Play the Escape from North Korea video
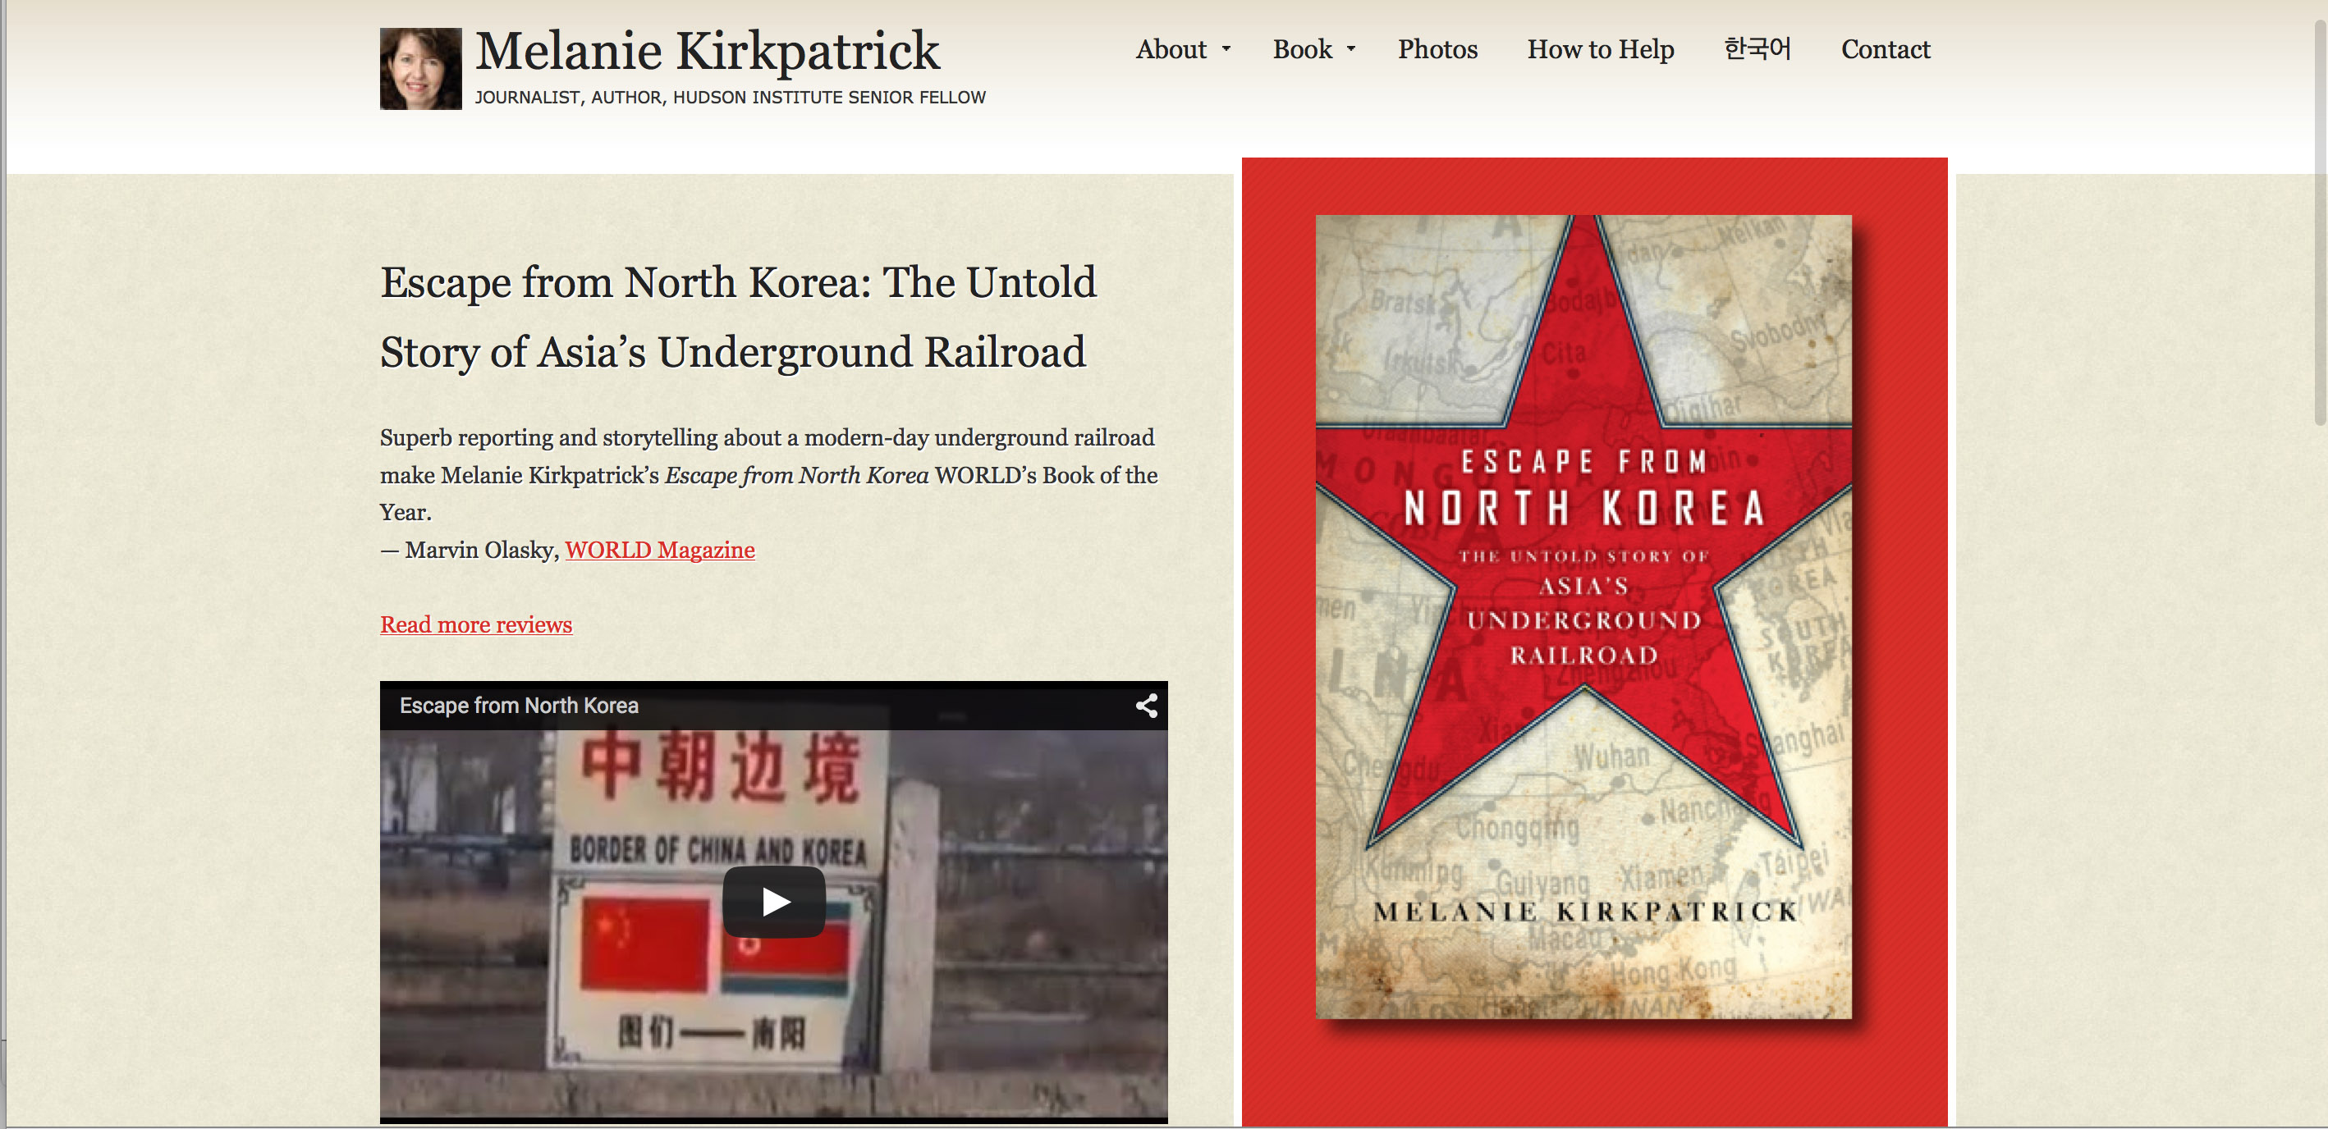This screenshot has height=1129, width=2328. coord(773,902)
